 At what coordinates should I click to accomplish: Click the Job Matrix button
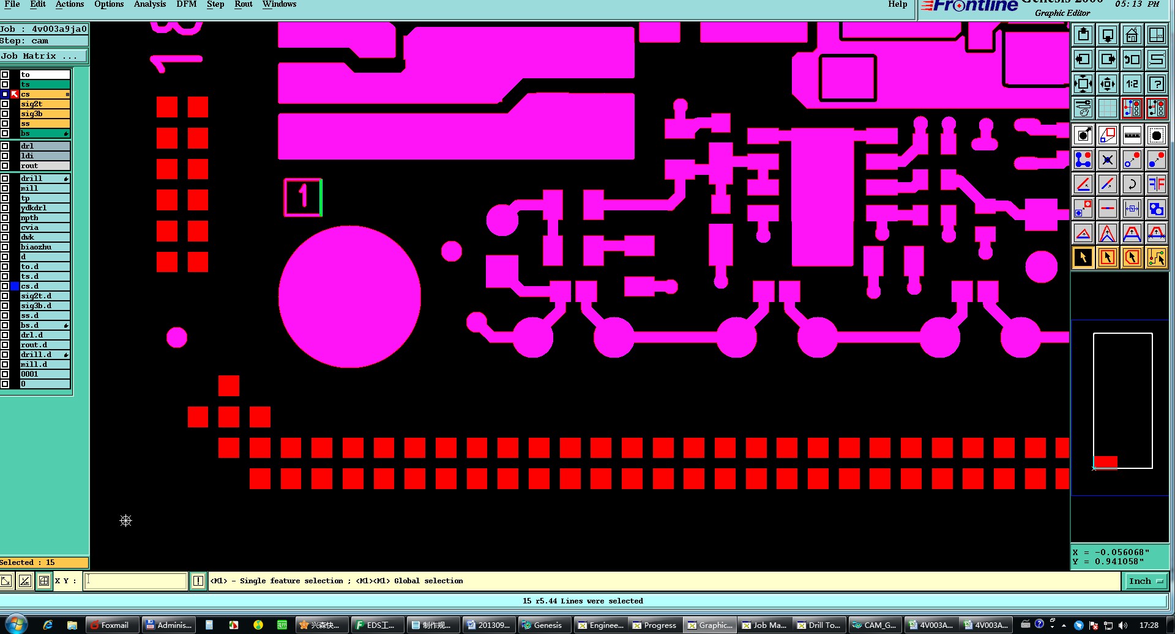tap(43, 56)
